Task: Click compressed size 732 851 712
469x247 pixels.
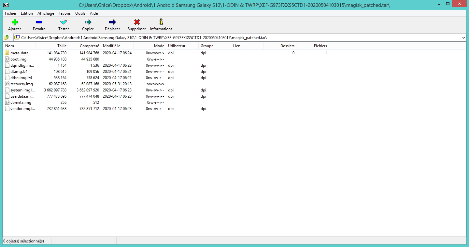Action: pos(89,109)
